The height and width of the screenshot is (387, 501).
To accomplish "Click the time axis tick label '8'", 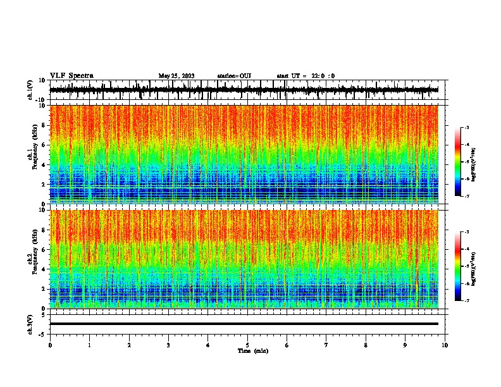I will coord(366,345).
